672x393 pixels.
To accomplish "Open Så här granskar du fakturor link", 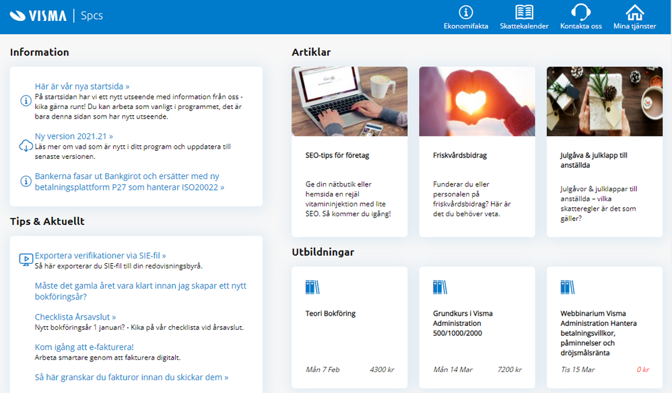I will 131,377.
